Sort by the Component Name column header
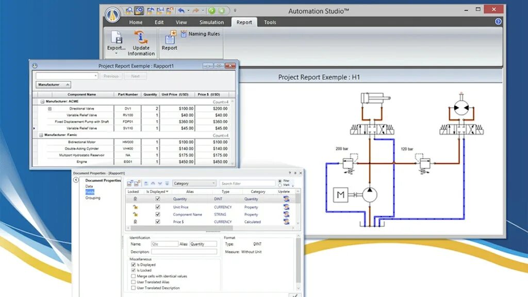Image resolution: width=528 pixels, height=297 pixels. 82,95
